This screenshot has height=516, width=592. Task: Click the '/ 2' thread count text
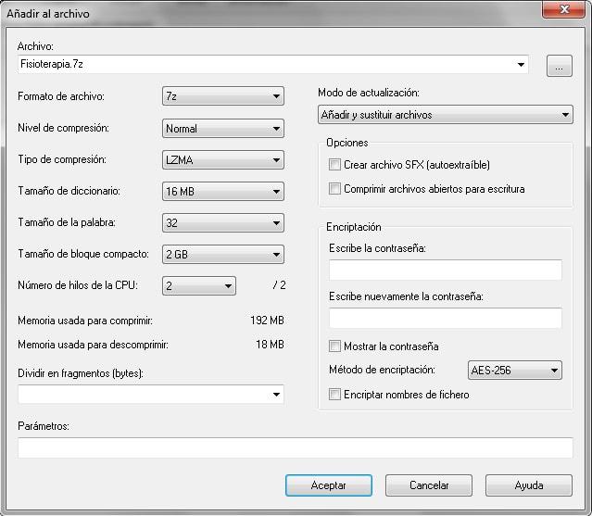pos(279,285)
